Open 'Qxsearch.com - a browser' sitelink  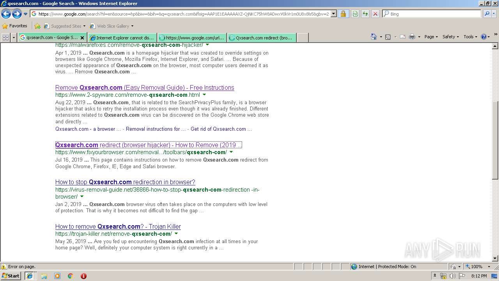tap(88, 129)
